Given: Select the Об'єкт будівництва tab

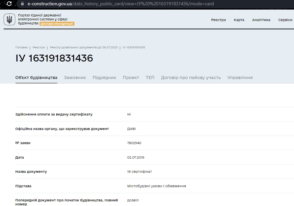Looking at the screenshot, I should click(36, 78).
